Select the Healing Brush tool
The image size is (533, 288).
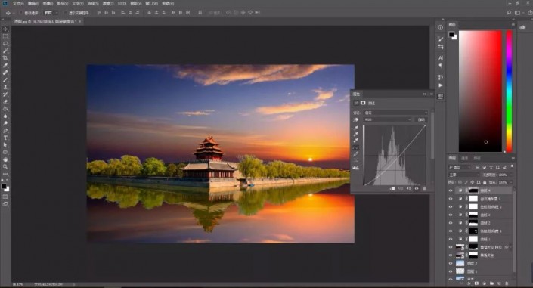[x=5, y=73]
